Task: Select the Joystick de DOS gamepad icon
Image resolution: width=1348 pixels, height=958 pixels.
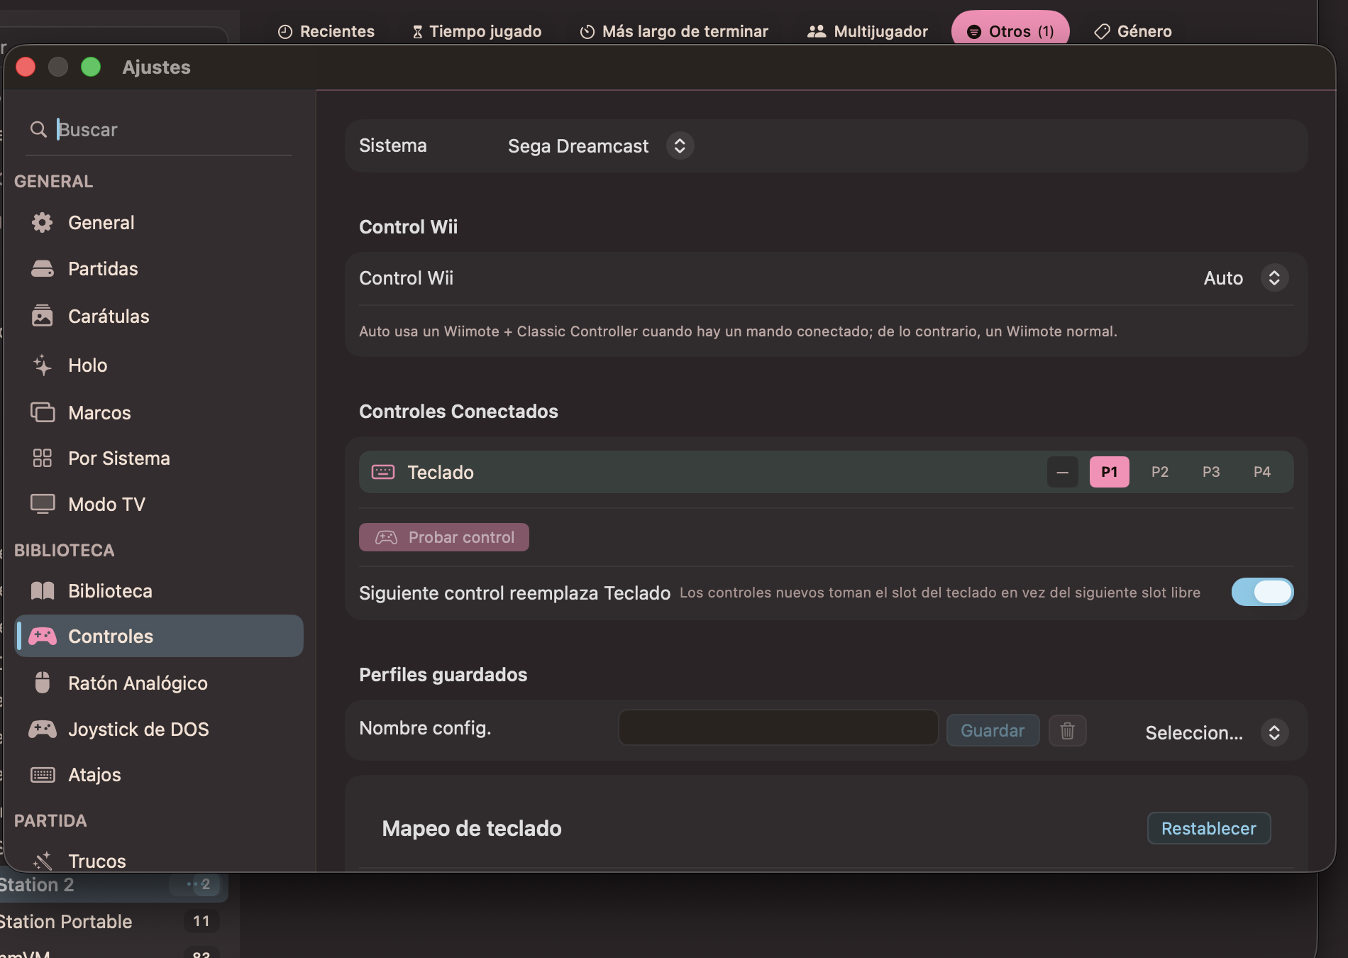Action: 43,729
